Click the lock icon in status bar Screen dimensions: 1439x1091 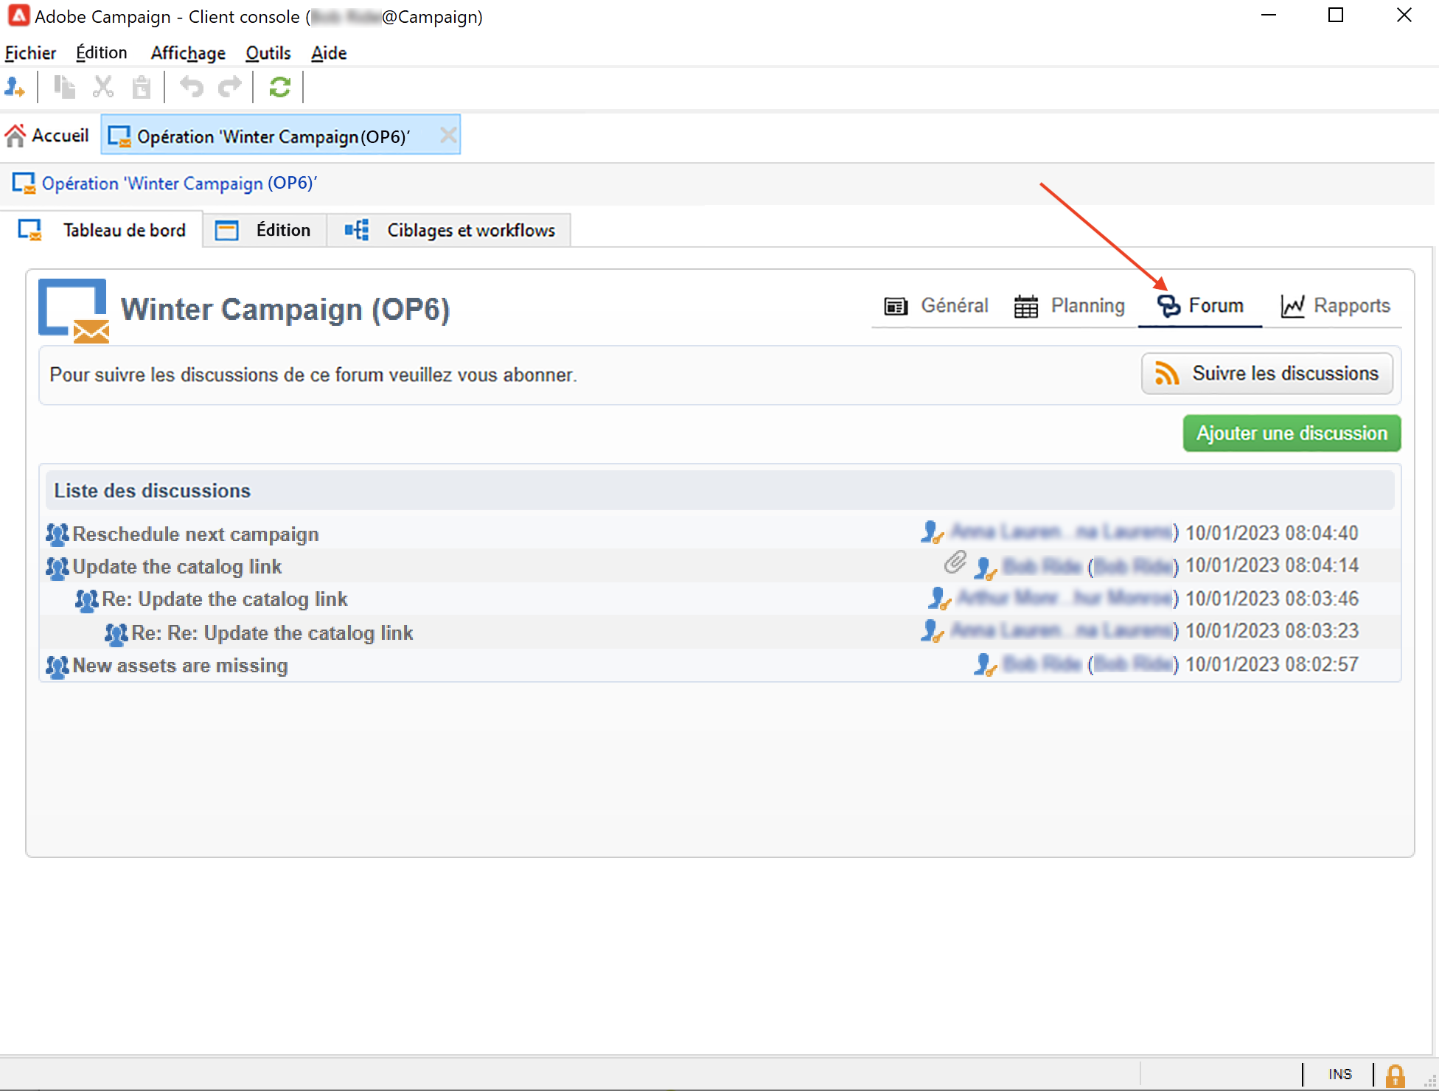[1394, 1076]
